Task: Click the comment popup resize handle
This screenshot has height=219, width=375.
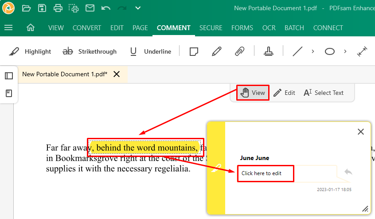Action: 365,209
